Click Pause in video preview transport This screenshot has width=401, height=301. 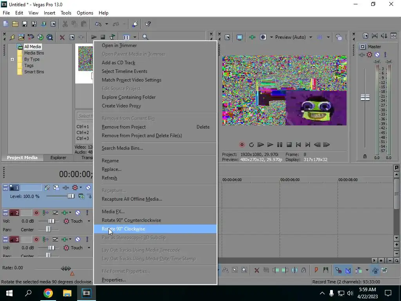tap(280, 145)
